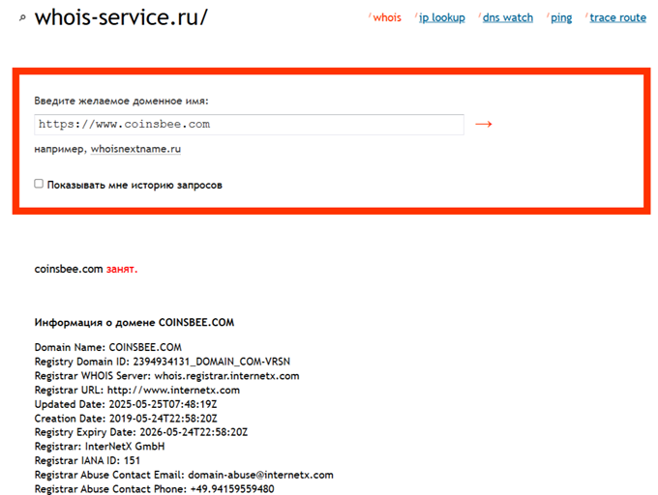Enable the request history checkbox
This screenshot has width=658, height=495.
tap(39, 184)
